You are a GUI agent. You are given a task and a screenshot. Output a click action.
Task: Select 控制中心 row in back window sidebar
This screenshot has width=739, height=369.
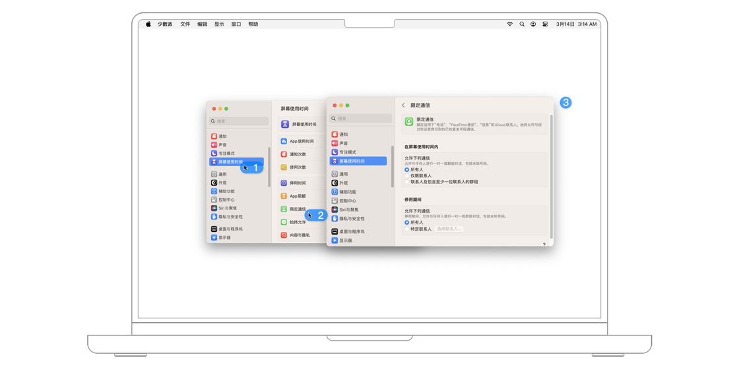click(236, 200)
